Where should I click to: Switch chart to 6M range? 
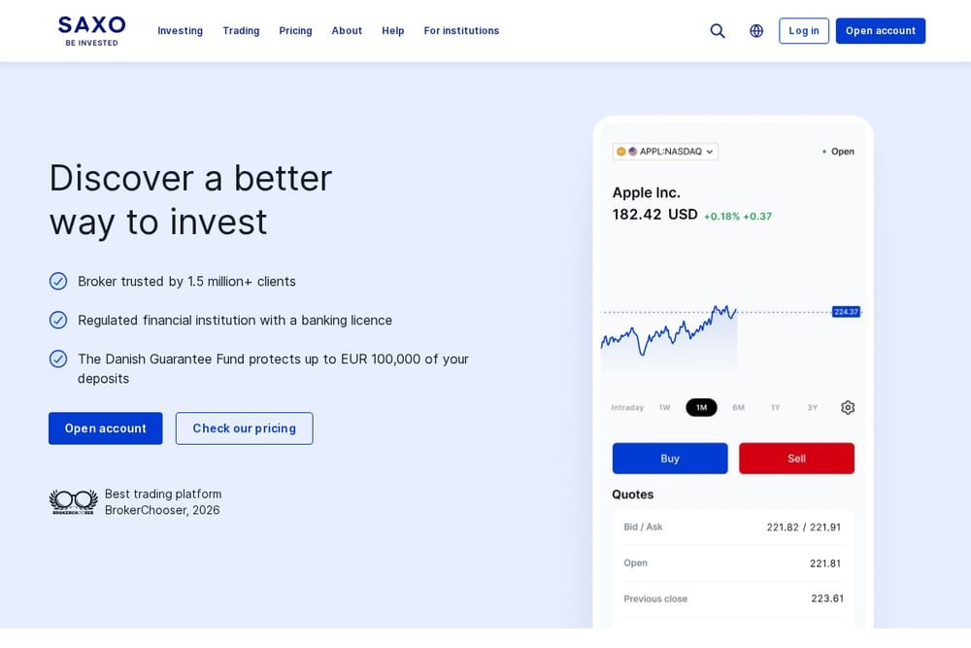(738, 408)
